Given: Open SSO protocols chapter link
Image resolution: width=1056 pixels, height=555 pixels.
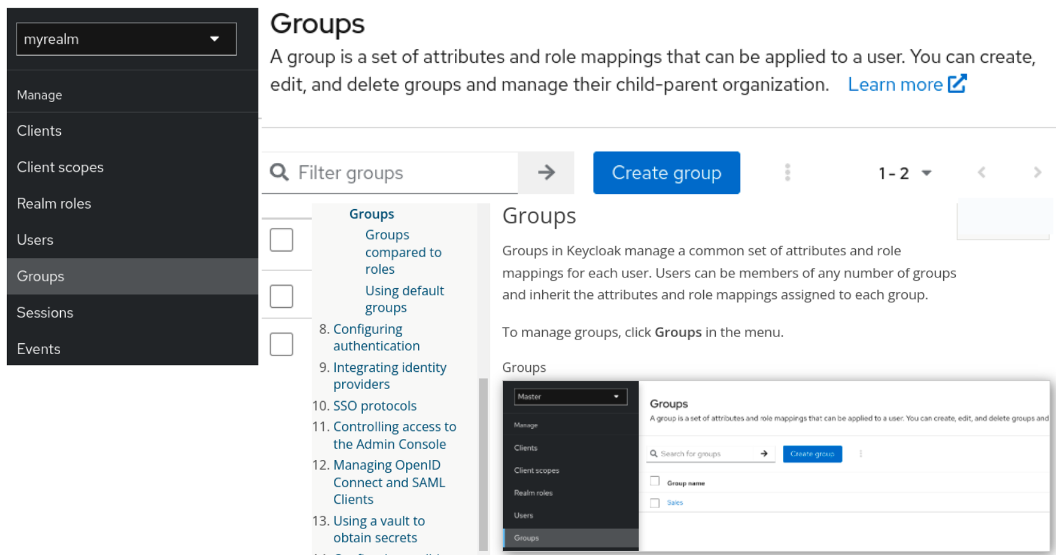Looking at the screenshot, I should [375, 405].
